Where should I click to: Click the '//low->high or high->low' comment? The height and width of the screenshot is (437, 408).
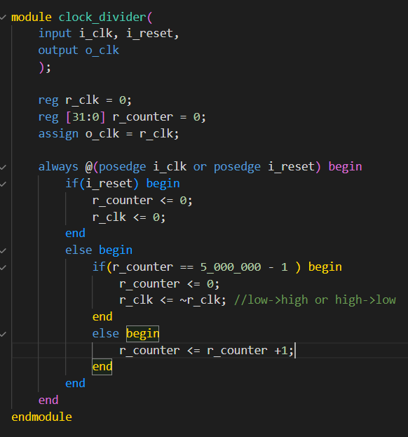coord(315,300)
